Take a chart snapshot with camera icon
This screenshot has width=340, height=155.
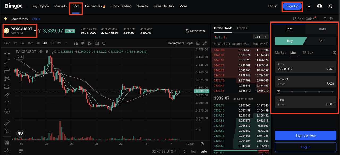point(97,43)
